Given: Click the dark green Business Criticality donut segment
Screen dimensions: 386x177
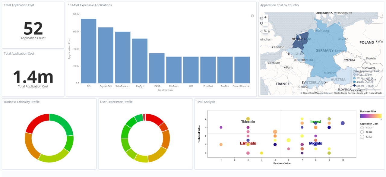Looking at the screenshot, I should coord(64,123).
